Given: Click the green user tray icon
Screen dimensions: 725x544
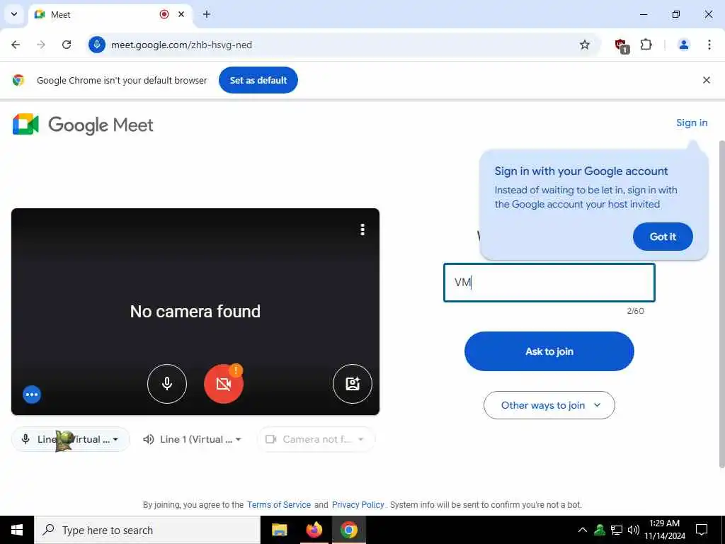Looking at the screenshot, I should pyautogui.click(x=600, y=530).
